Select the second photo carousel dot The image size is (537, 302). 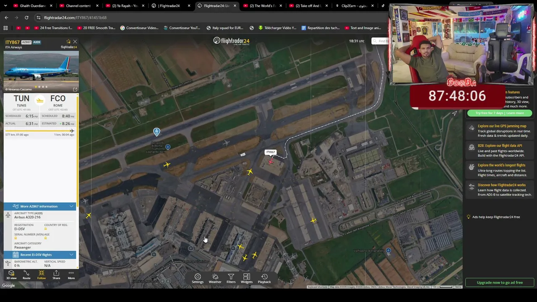[x=39, y=87]
